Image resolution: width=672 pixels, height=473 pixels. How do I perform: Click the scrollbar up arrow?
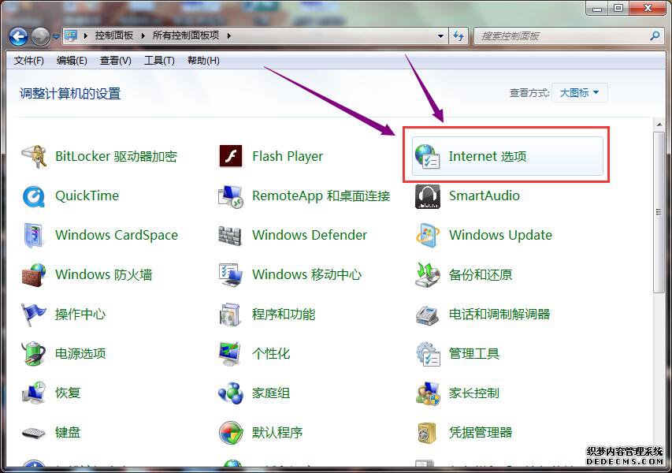(x=659, y=125)
